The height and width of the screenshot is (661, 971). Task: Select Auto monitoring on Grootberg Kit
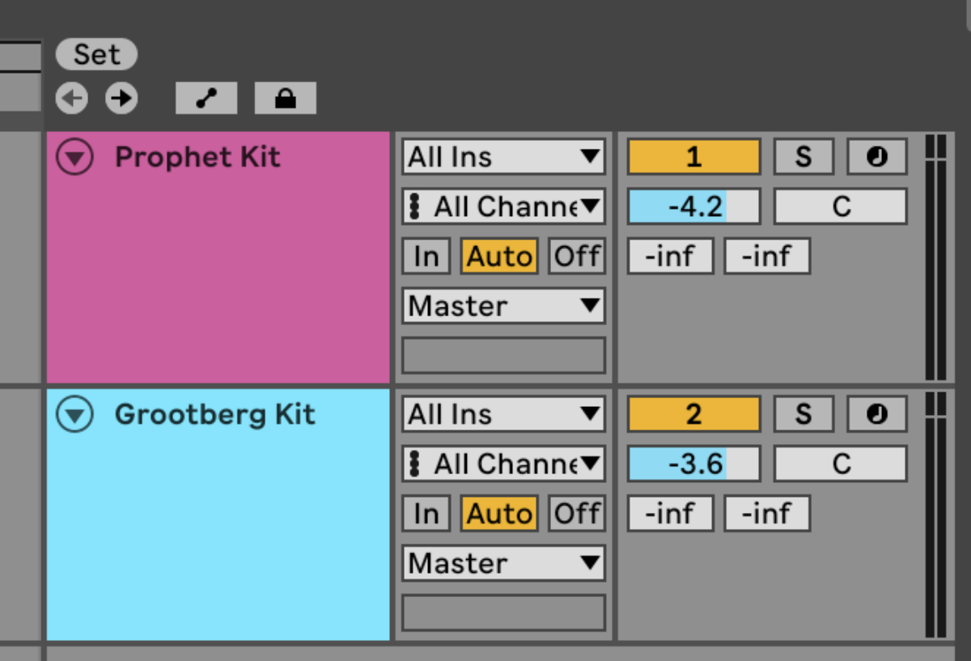(x=499, y=513)
